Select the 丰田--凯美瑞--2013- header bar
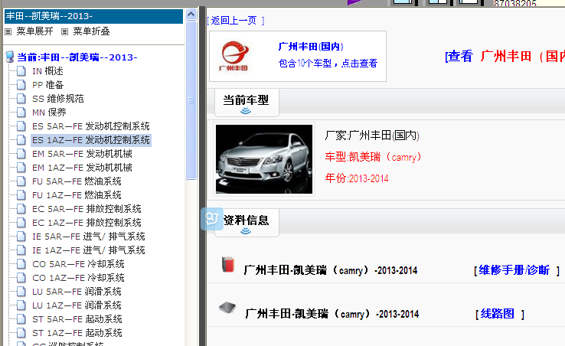The height and width of the screenshot is (346, 565). [93, 16]
